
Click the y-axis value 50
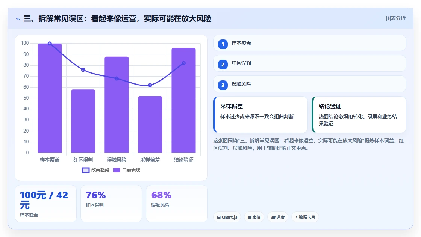click(26, 98)
